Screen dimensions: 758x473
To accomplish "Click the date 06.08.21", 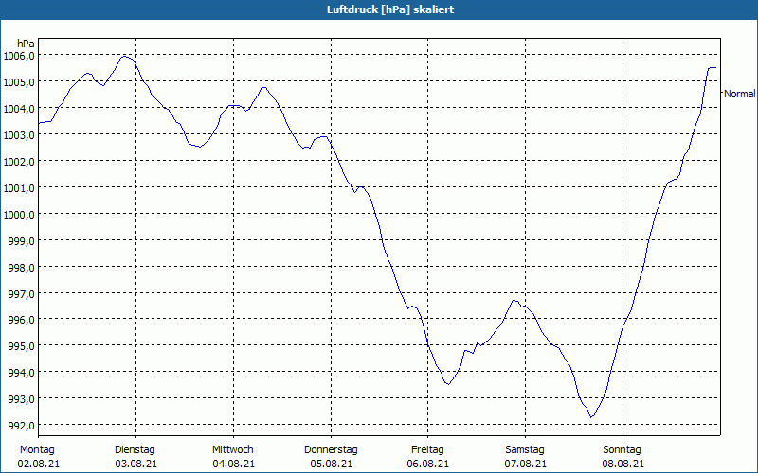I will coord(428,464).
